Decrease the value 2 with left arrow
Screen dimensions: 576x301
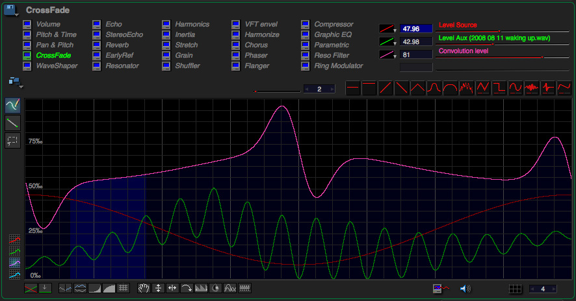(308, 89)
